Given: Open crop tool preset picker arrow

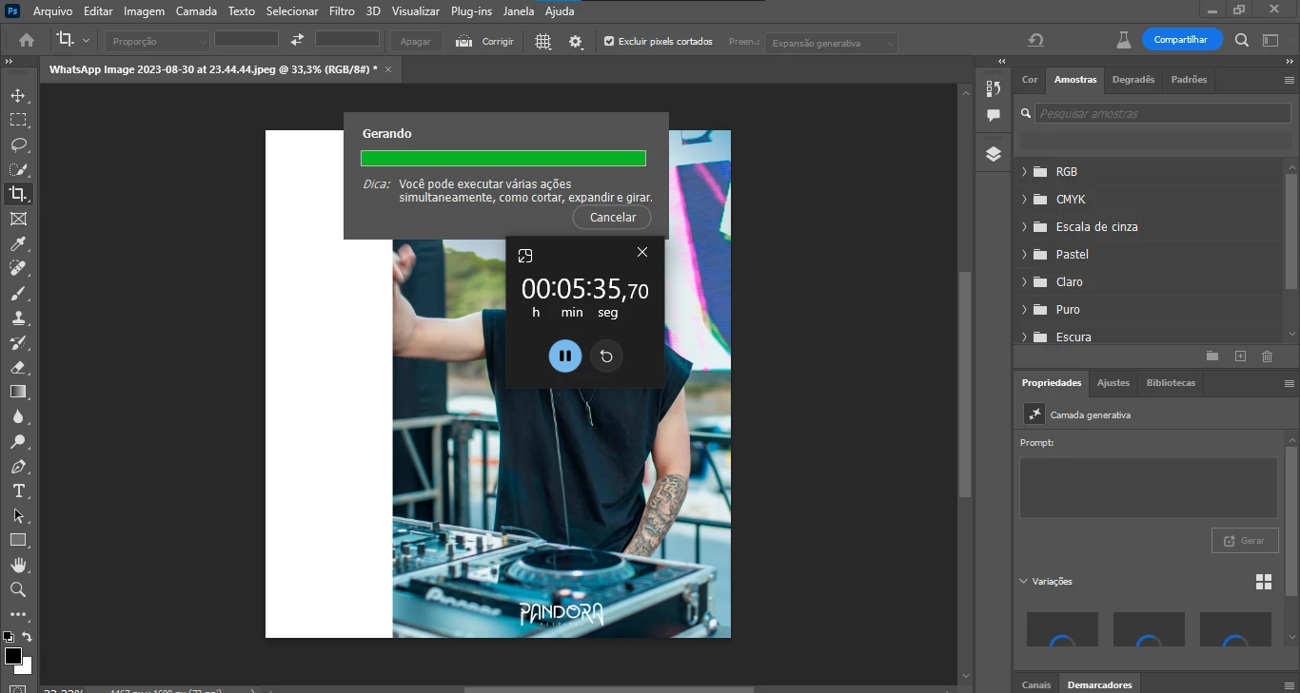Looking at the screenshot, I should tap(87, 41).
